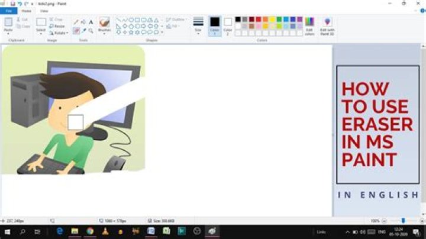Image resolution: width=426 pixels, height=239 pixels.
Task: Click the Resize button
Action: 59,26
